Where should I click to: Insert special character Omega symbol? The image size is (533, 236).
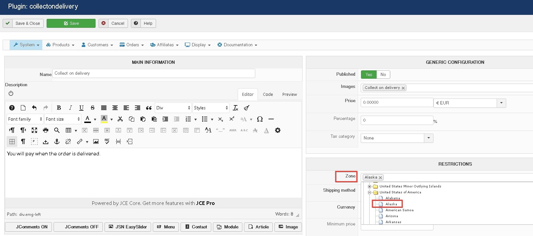click(x=260, y=119)
